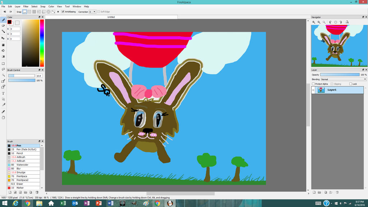Select the Smudge brush
The image size is (368, 207).
point(23,172)
